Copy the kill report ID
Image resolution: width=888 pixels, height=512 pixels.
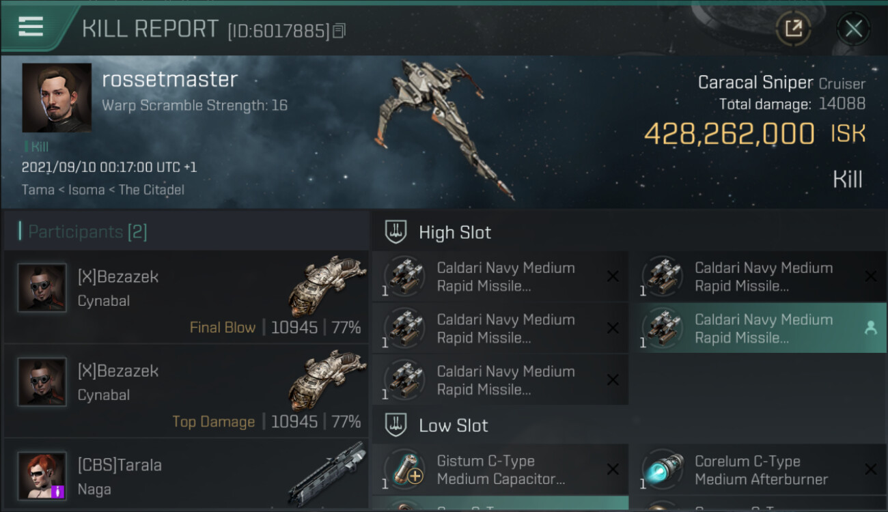tap(339, 31)
